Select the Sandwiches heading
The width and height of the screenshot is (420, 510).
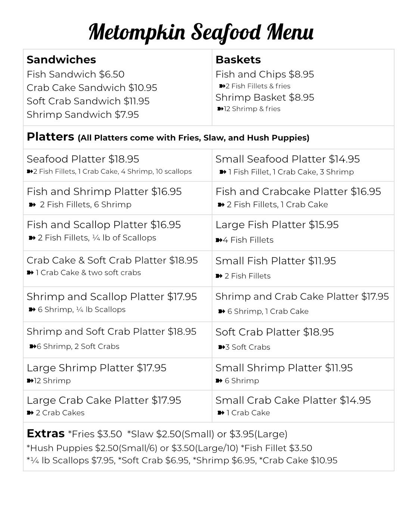[61, 60]
